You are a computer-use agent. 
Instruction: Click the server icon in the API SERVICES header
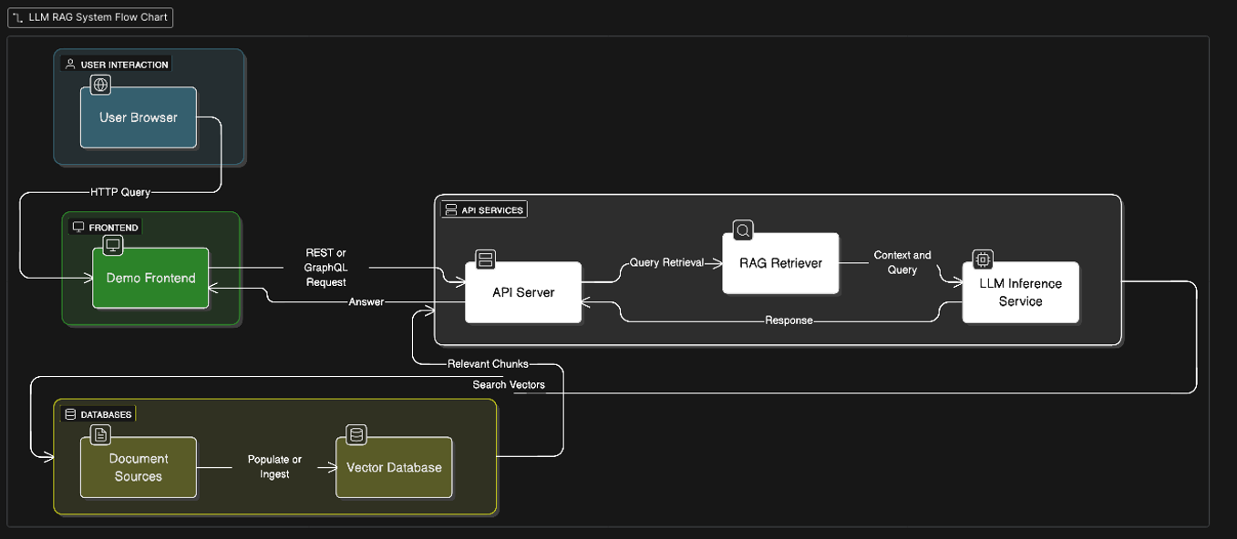click(x=449, y=208)
